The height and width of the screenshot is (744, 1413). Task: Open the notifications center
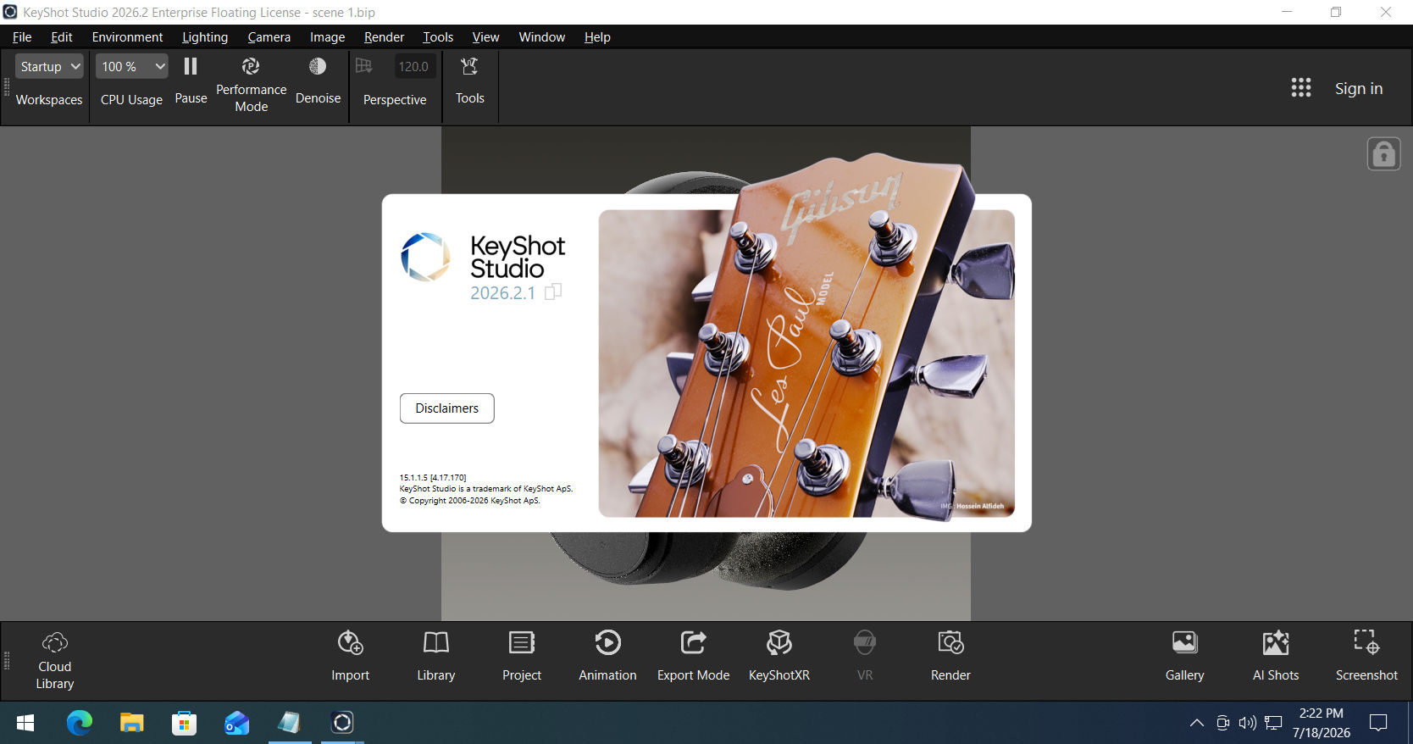pos(1379,723)
